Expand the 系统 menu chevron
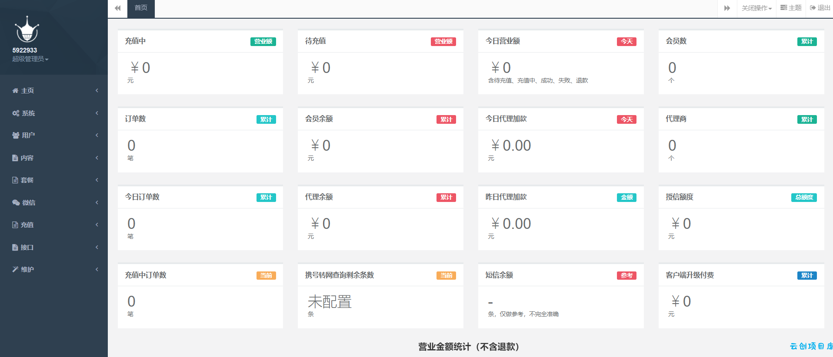 [97, 113]
